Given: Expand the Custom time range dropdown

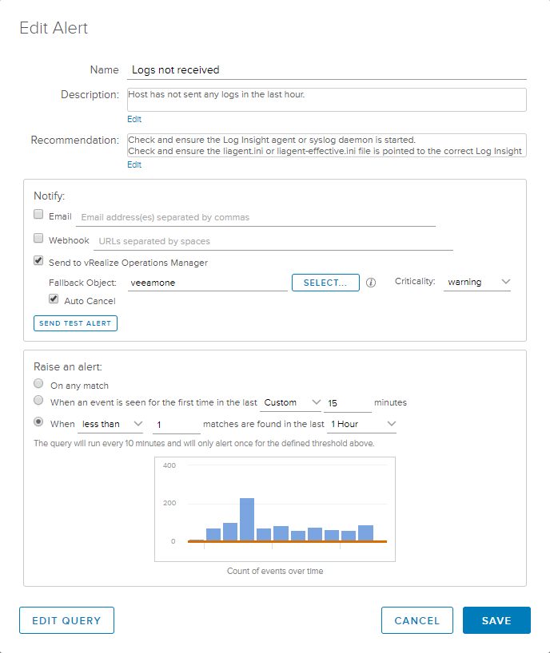Looking at the screenshot, I should click(x=292, y=402).
